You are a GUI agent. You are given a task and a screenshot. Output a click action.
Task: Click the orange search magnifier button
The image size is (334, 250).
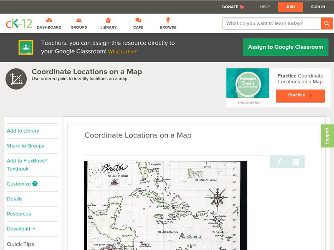coord(326,23)
